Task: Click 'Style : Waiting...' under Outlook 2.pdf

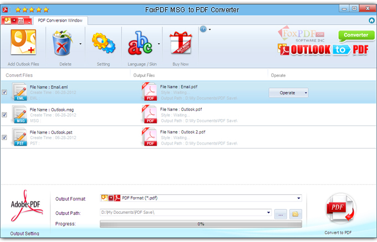Action: [x=175, y=137]
